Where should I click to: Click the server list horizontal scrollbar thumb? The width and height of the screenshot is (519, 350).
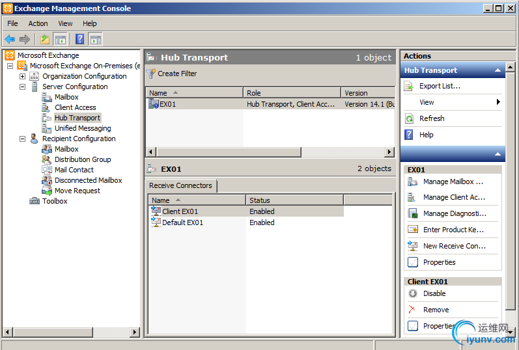coord(229,152)
